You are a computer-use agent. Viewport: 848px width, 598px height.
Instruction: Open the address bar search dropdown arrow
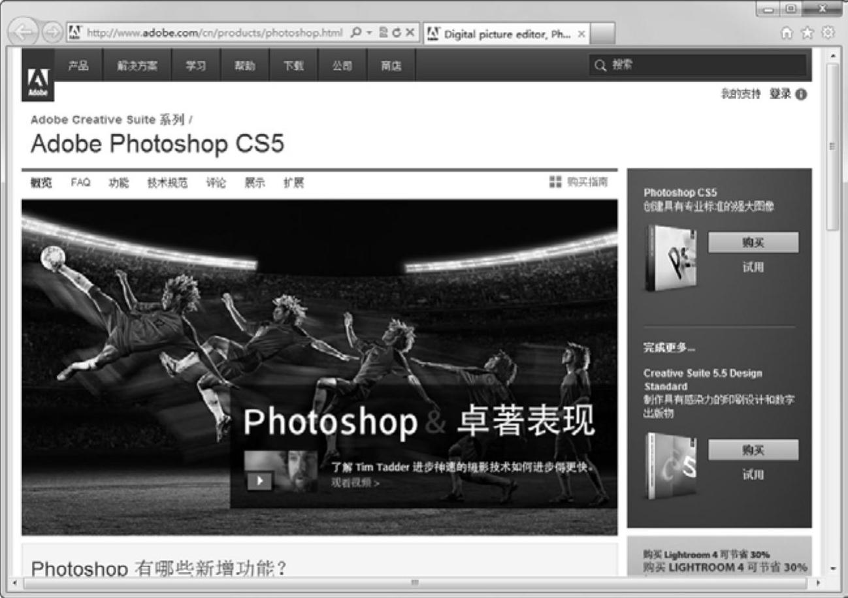pyautogui.click(x=368, y=33)
